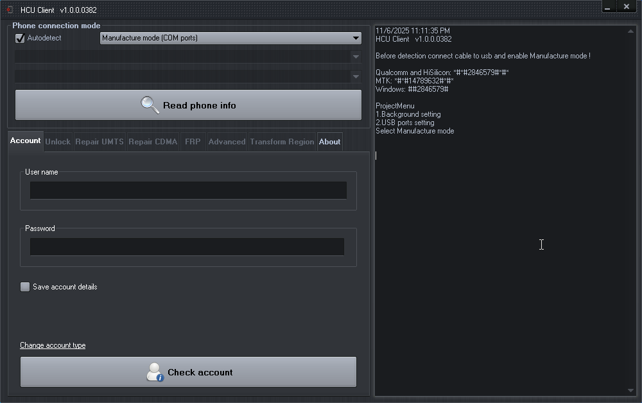Click the 'Select Manufacture mode' log line
The width and height of the screenshot is (642, 403).
(x=415, y=131)
